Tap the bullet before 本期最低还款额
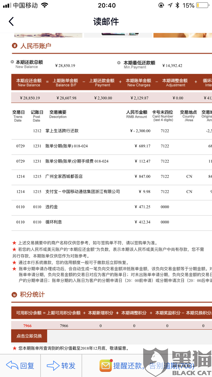This screenshot has height=377, width=212. pos(119,63)
